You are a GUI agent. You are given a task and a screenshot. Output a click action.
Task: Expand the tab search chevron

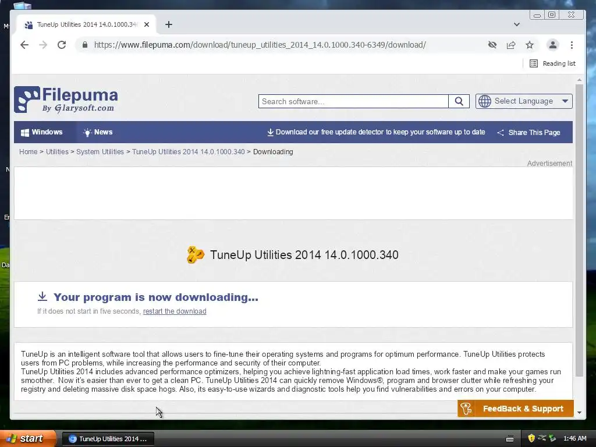517,24
